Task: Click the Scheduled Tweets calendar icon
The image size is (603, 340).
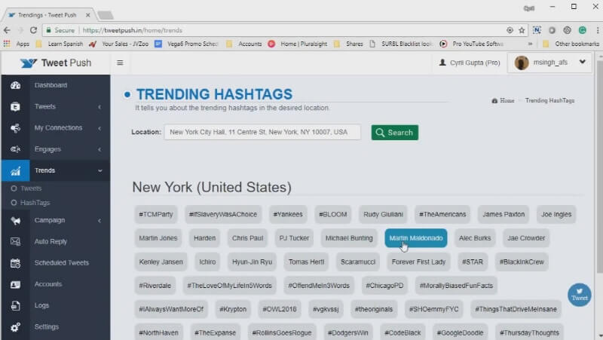Action: point(15,263)
